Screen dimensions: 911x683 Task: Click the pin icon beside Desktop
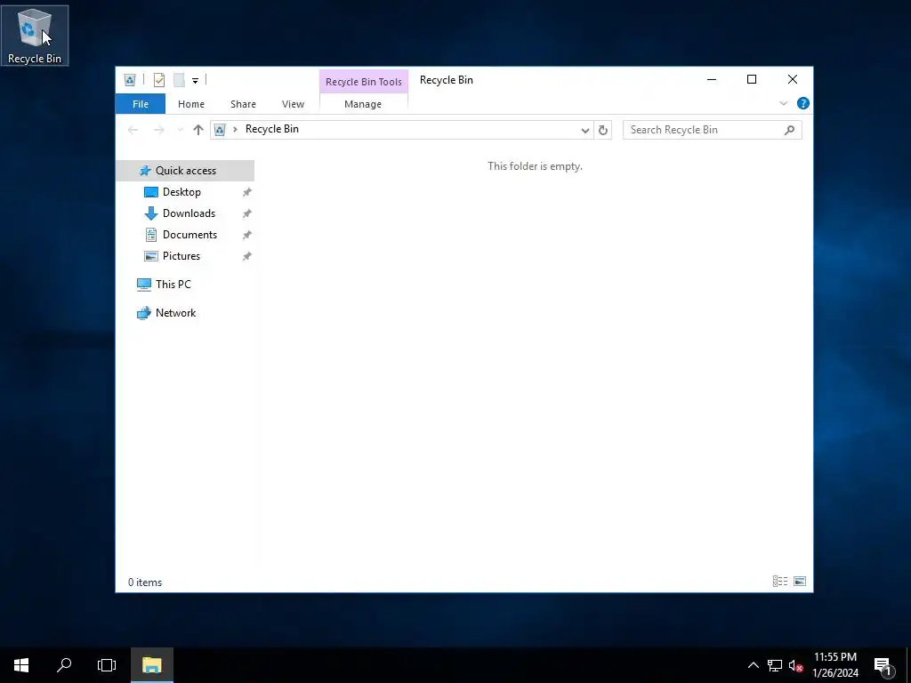pos(247,192)
